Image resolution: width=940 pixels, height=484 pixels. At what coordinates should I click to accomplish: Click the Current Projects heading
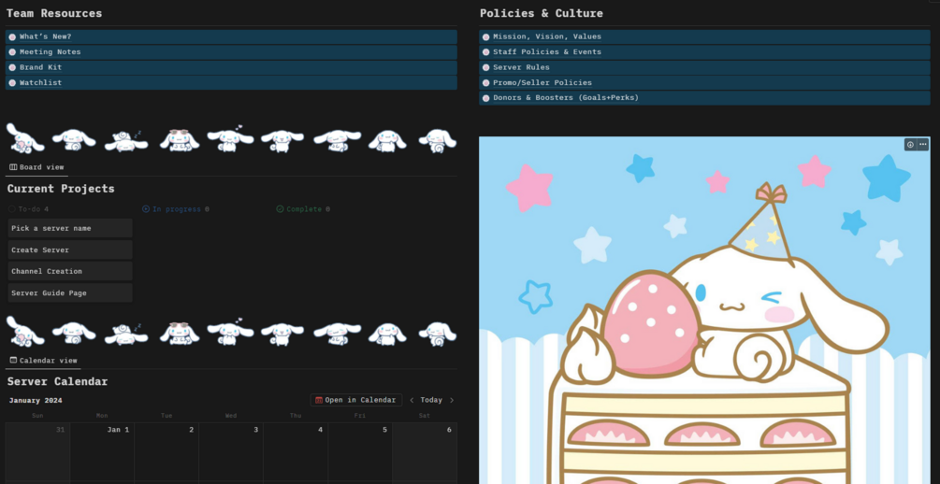pyautogui.click(x=61, y=189)
